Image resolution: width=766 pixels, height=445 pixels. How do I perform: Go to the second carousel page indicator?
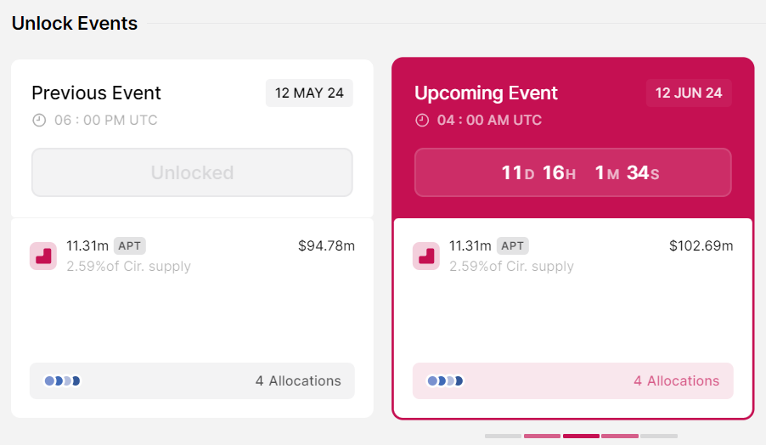tap(542, 436)
